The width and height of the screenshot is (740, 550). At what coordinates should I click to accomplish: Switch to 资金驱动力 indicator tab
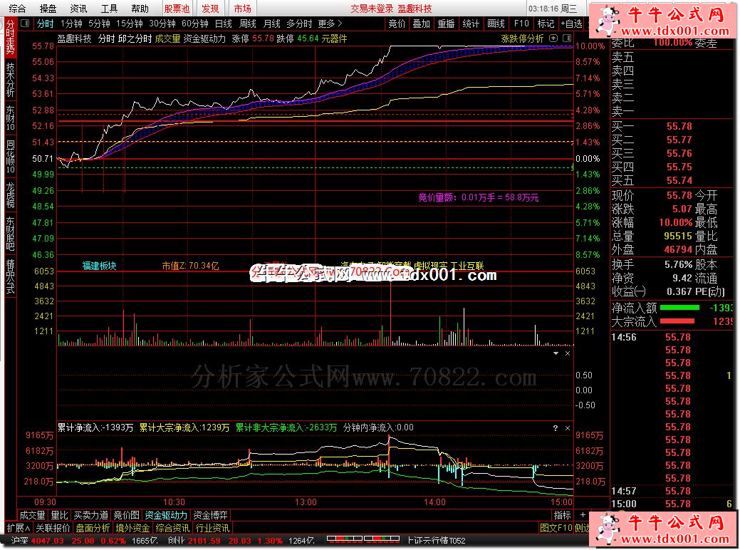(x=166, y=515)
